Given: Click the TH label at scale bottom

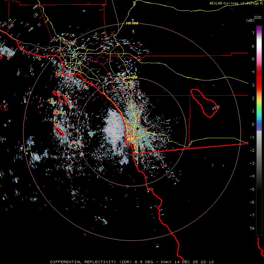Looking at the screenshot, I should pos(252,229).
